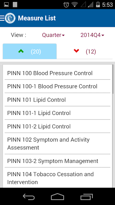The image size is (115, 205).
Task: Open the hamburger navigation menu
Action: tap(2, 18)
